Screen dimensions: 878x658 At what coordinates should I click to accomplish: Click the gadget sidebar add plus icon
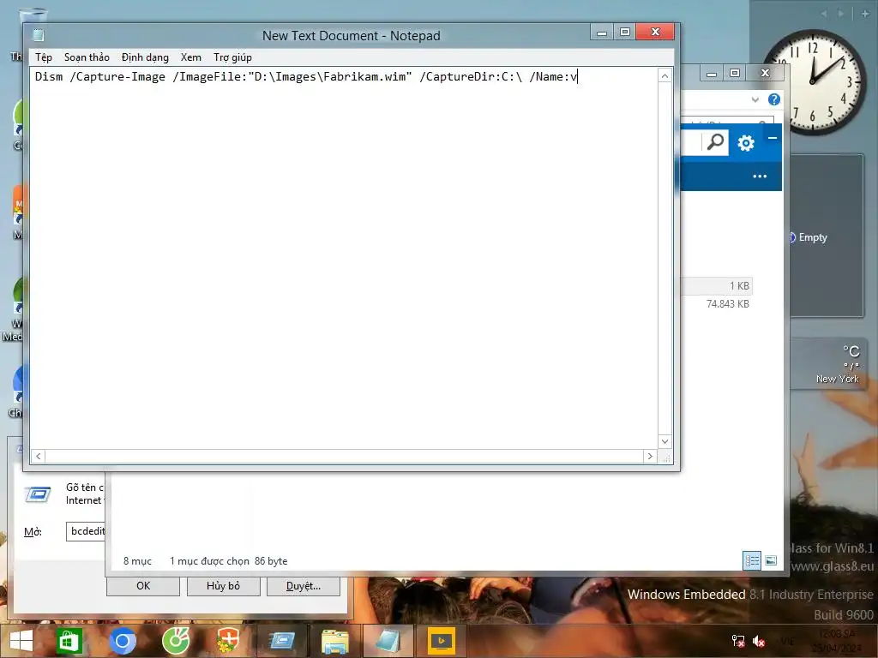point(864,14)
